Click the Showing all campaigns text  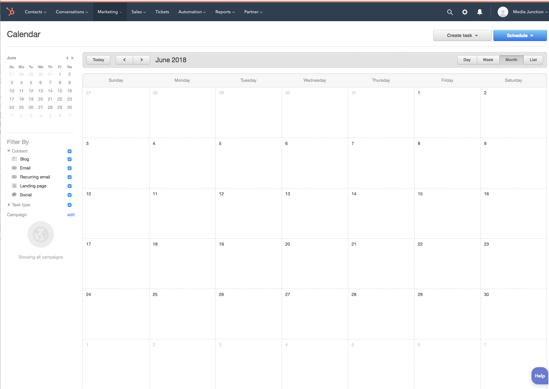point(41,257)
